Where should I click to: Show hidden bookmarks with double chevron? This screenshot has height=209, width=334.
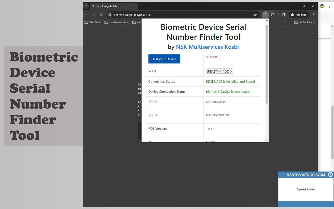point(286,22)
